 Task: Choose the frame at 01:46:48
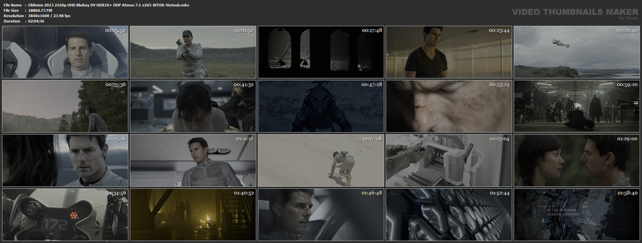click(321, 214)
